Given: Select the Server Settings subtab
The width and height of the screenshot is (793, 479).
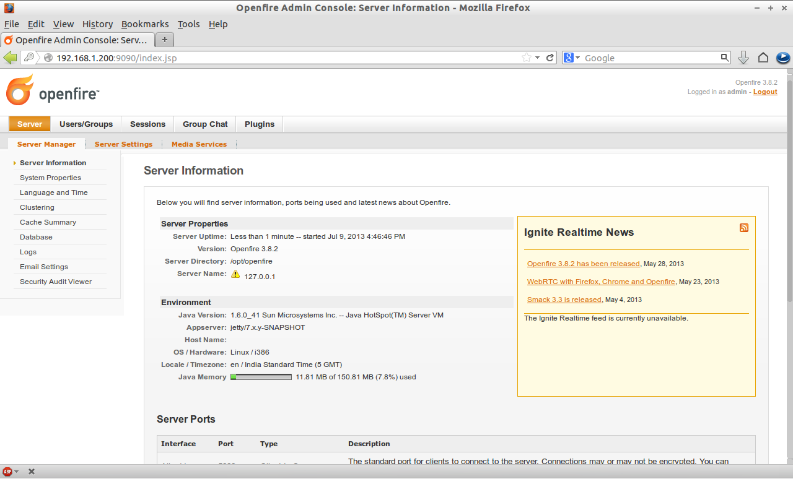Looking at the screenshot, I should (x=123, y=144).
